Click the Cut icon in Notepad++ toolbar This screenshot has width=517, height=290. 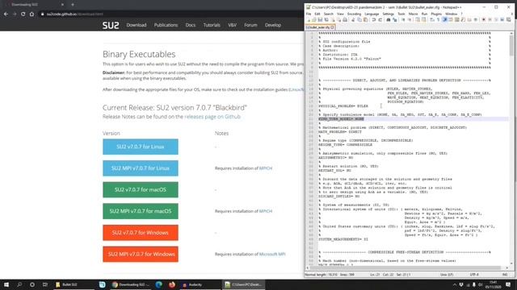coord(353,19)
